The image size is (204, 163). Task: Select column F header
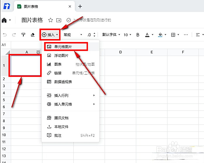(183, 52)
